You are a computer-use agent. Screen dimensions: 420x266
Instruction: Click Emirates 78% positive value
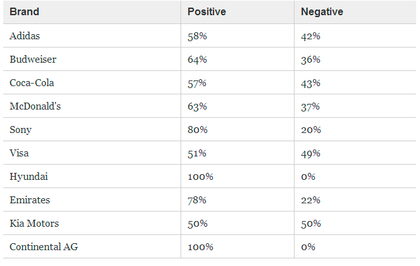197,199
